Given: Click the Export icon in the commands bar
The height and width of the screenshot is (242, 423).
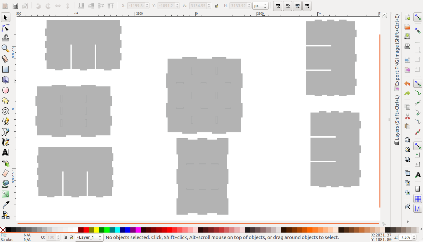Looking at the screenshot, I should [407, 70].
